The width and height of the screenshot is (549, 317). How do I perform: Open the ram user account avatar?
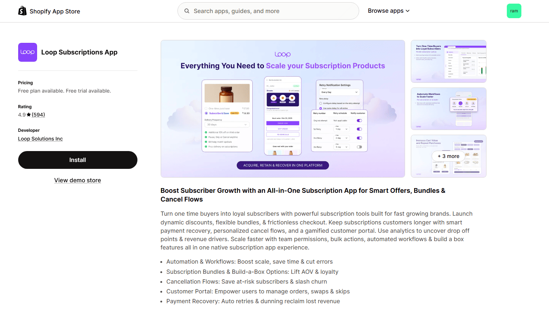tap(514, 11)
